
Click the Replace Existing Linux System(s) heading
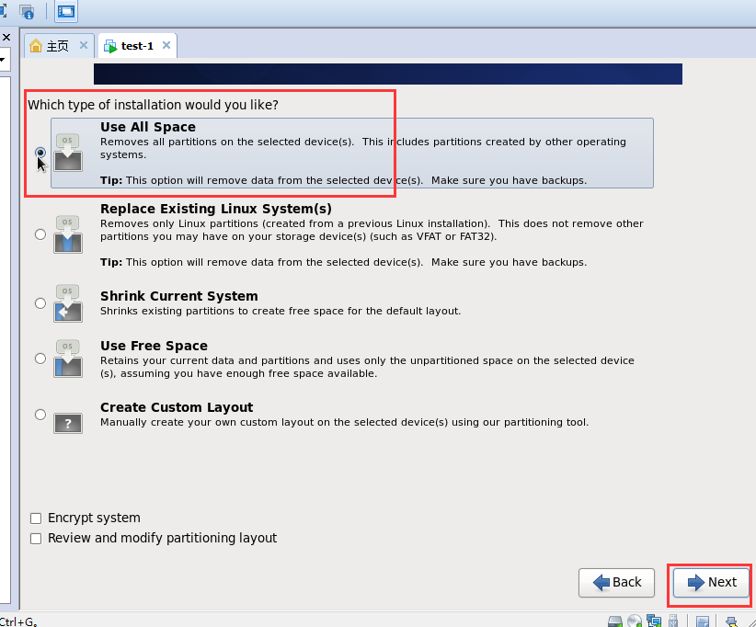(216, 209)
